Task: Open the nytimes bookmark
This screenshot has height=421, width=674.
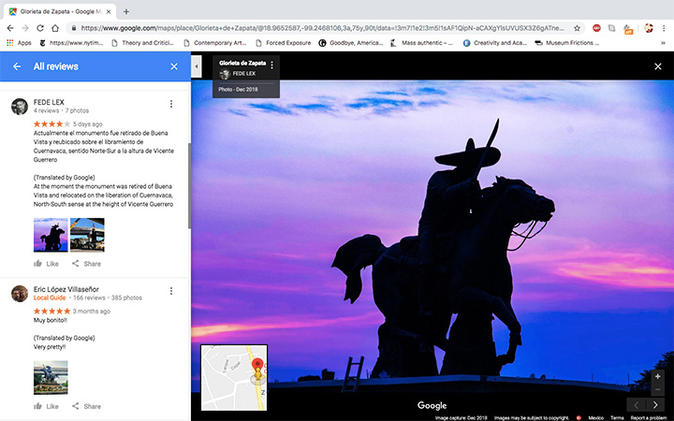Action: pyautogui.click(x=71, y=43)
